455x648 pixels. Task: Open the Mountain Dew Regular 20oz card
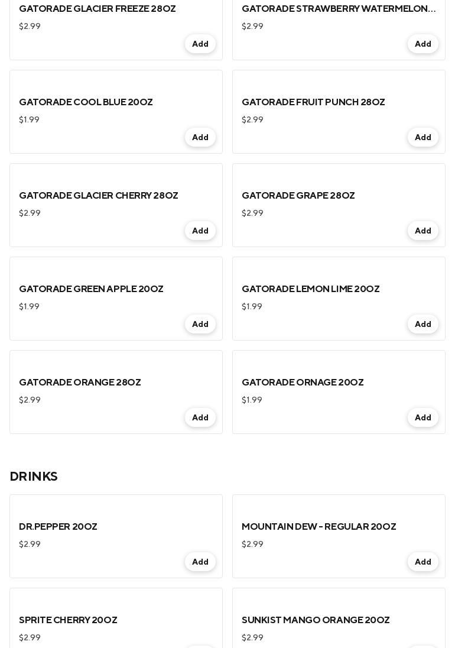(318, 527)
